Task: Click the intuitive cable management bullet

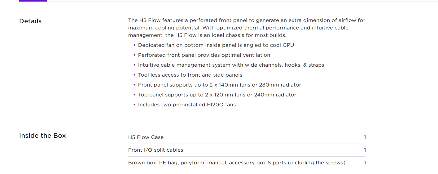Action: (x=231, y=65)
